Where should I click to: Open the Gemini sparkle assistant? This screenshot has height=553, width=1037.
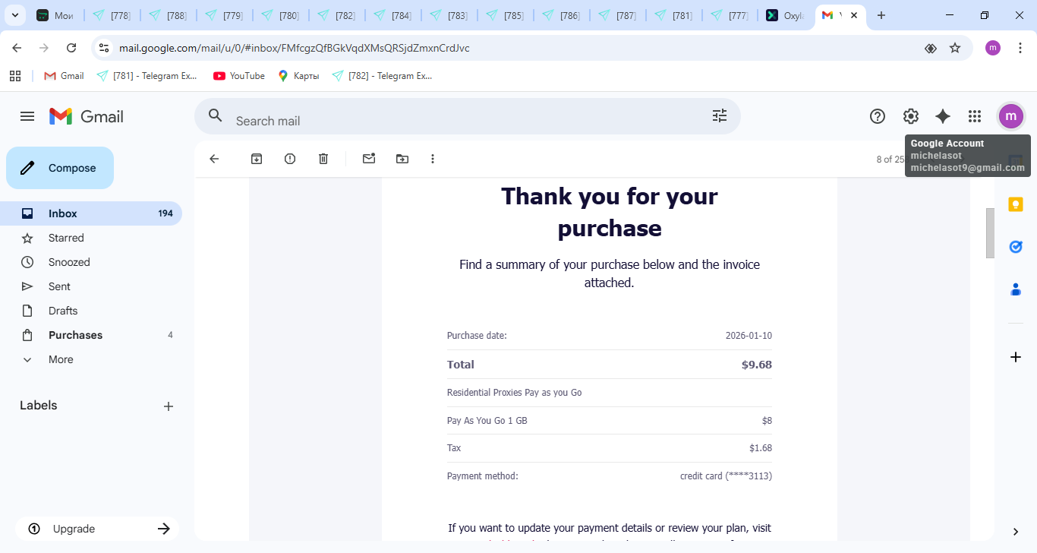click(942, 116)
